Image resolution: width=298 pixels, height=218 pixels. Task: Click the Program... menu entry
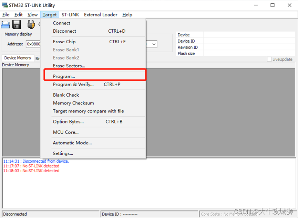pos(93,76)
